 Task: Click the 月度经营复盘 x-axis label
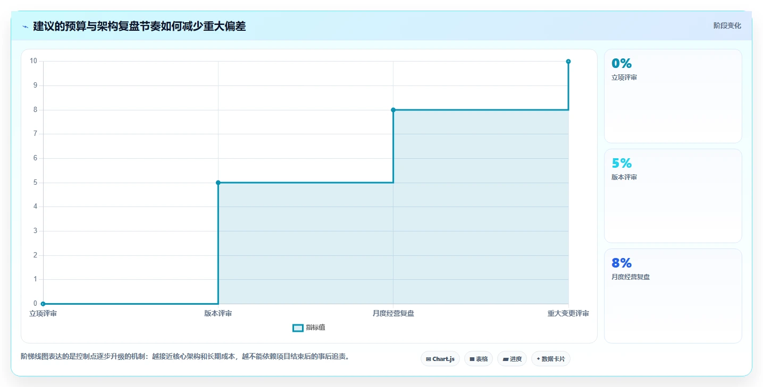coord(393,314)
